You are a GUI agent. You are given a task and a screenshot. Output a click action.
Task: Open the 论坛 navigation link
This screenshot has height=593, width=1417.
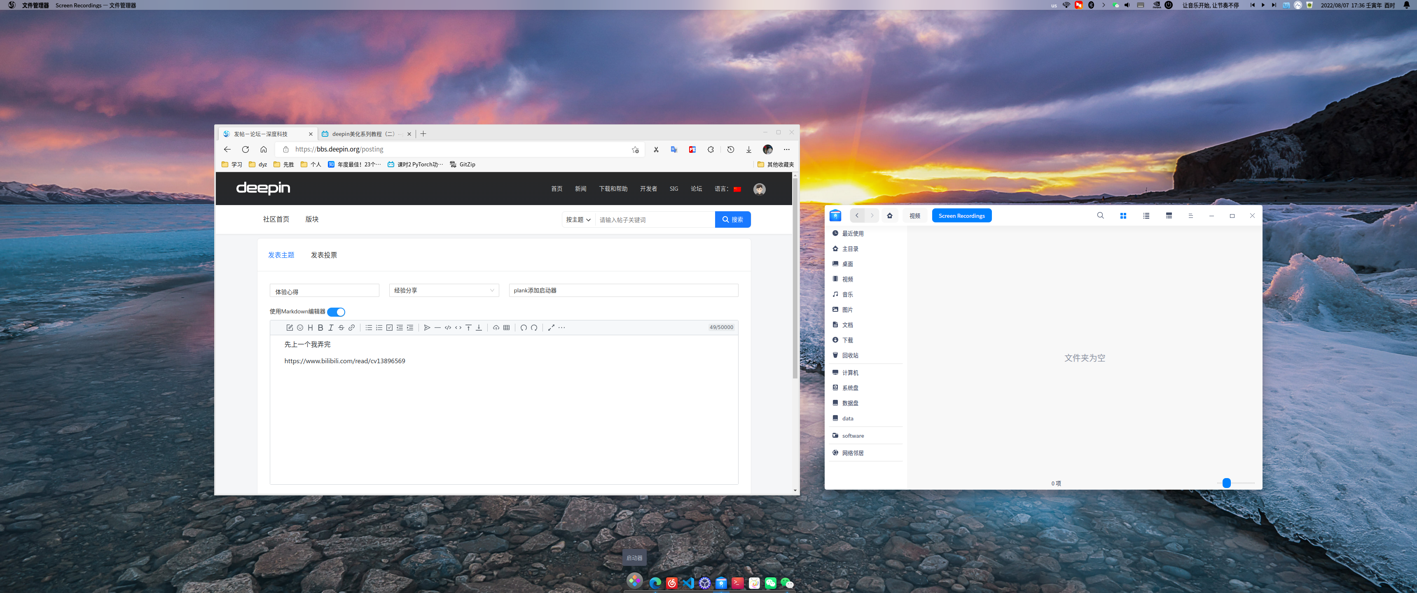click(x=696, y=189)
